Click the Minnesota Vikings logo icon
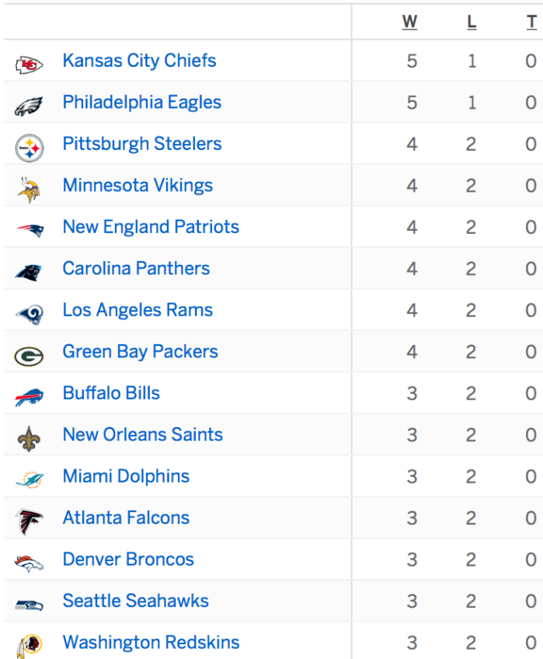This screenshot has height=659, width=543. [29, 189]
